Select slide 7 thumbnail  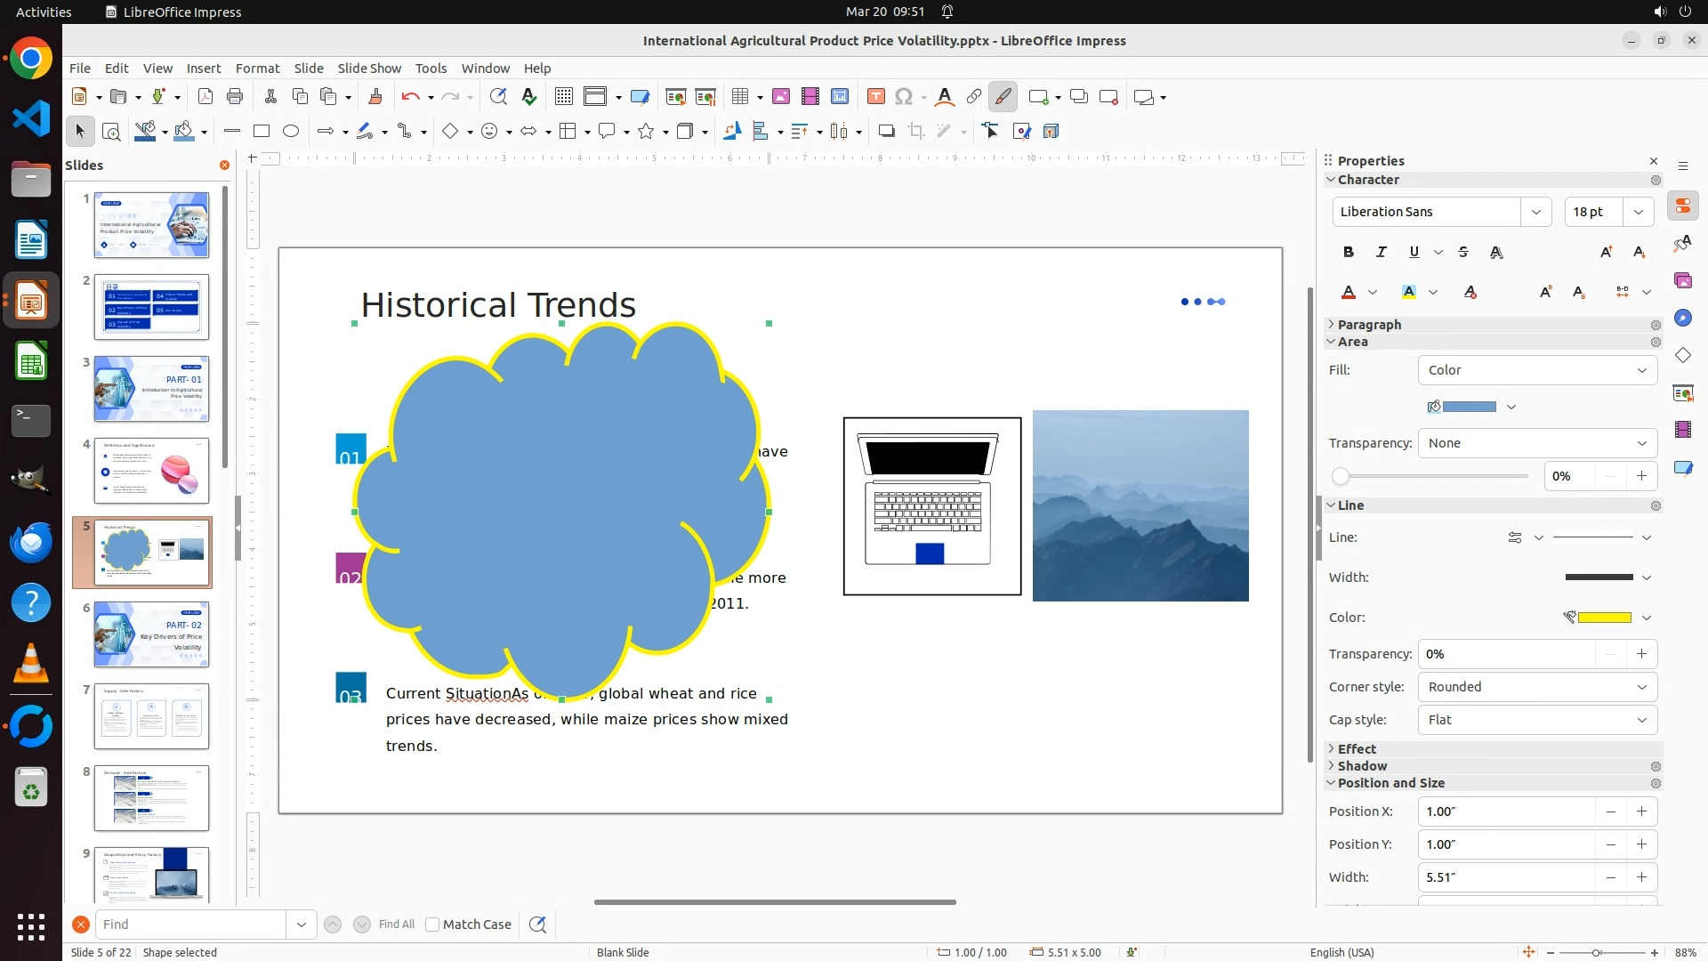pos(151,716)
